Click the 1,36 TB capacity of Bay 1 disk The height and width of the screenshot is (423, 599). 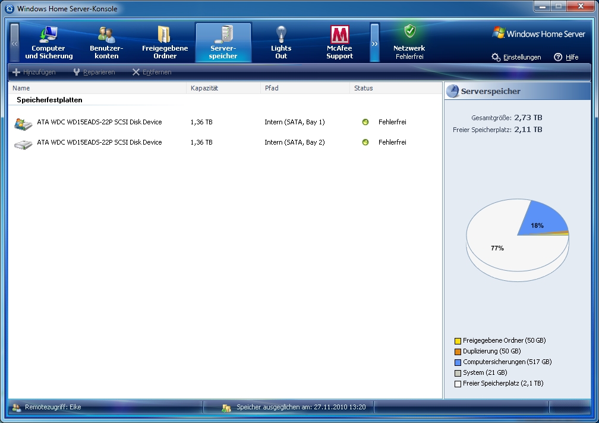(201, 122)
